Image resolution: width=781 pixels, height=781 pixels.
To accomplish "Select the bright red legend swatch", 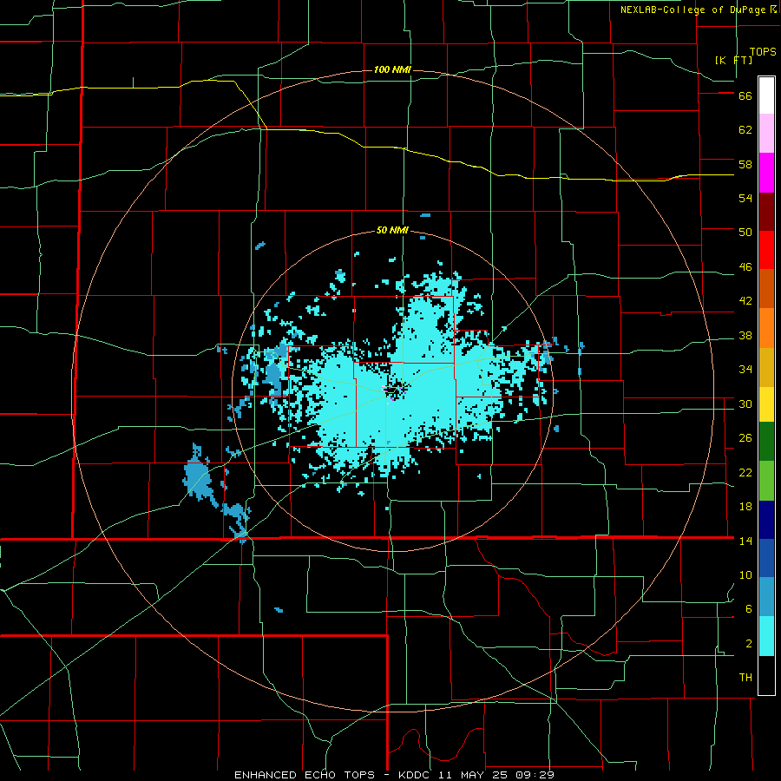I will (x=766, y=250).
